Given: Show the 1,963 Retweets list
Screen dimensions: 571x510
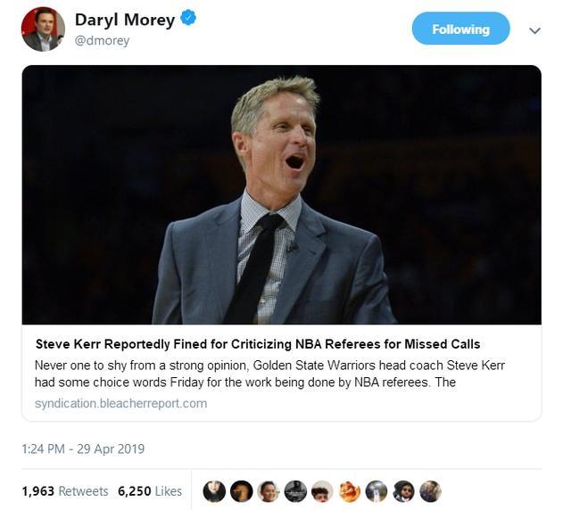Looking at the screenshot, I should point(65,491).
